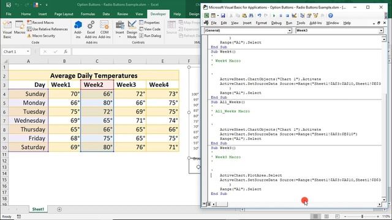Switch to Procedure View in code window
The height and width of the screenshot is (220, 392).
pyautogui.click(x=204, y=204)
